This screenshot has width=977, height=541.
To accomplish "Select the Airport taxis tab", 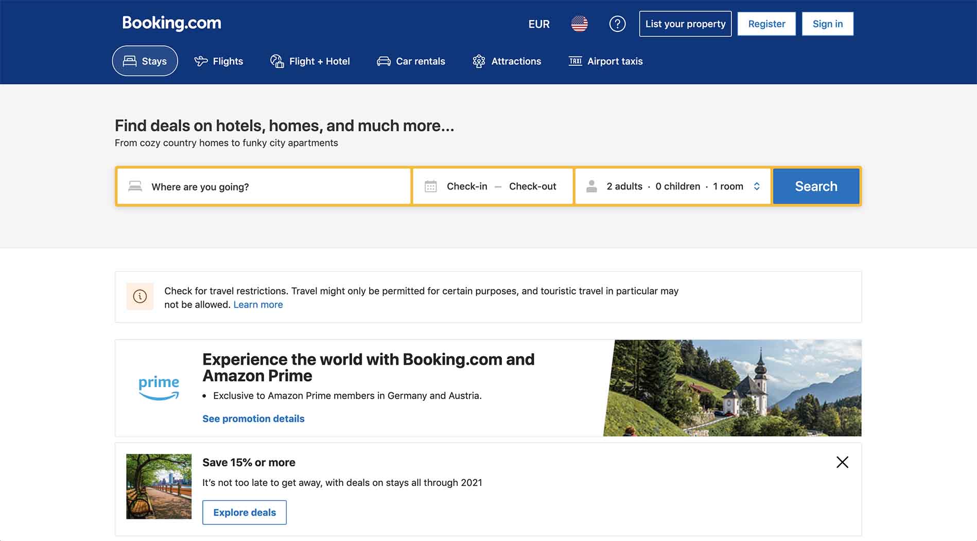I will pyautogui.click(x=605, y=61).
